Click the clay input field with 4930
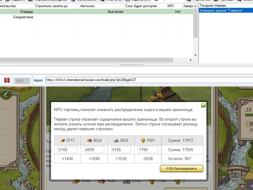The height and width of the screenshot is (190, 253). [x=94, y=150]
